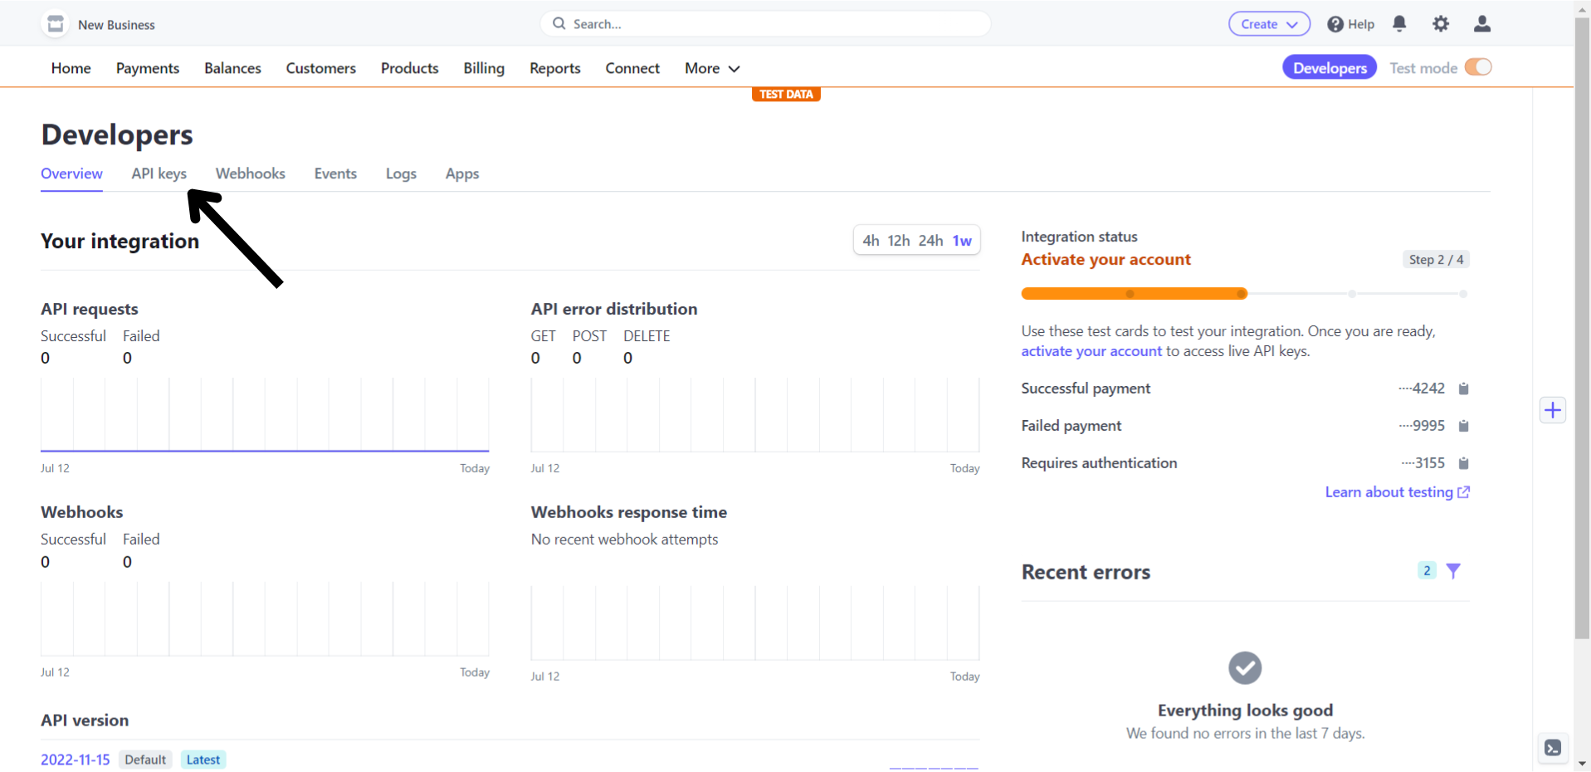Click the activate your account link
Screen dimensions: 1591x772
pyautogui.click(x=1091, y=351)
